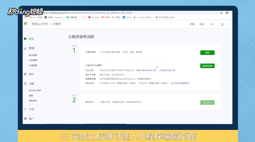This screenshot has width=255, height=142.
Task: Open the 普通小程序开发者工具 link
Action: tap(146, 70)
